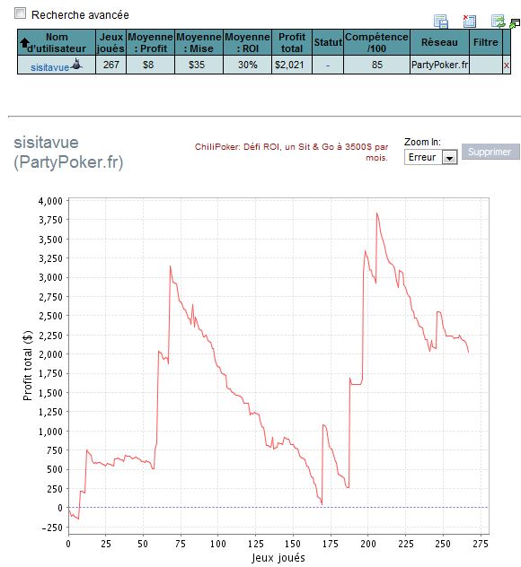Select the 85 competence score cell
Image resolution: width=521 pixels, height=567 pixels.
coord(376,65)
